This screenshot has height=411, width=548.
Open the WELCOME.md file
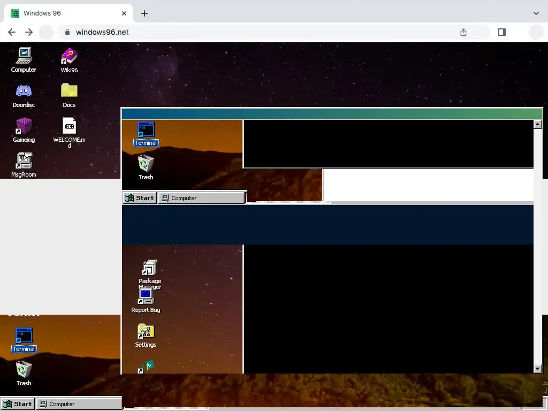click(69, 132)
